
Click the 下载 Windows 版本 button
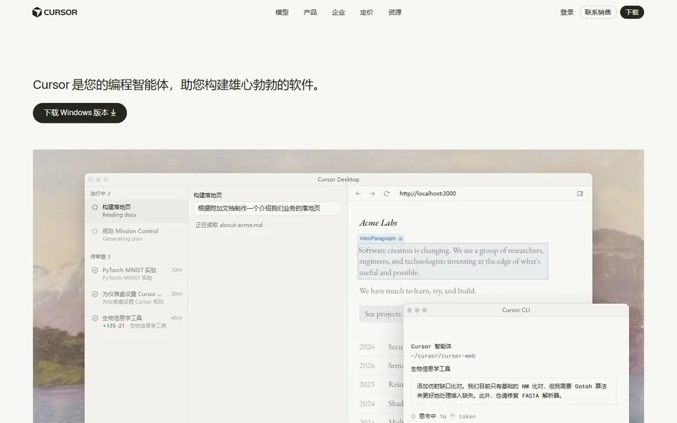point(80,113)
